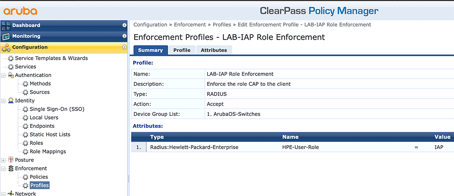Click Enforcement in the breadcrumb

tap(190, 25)
